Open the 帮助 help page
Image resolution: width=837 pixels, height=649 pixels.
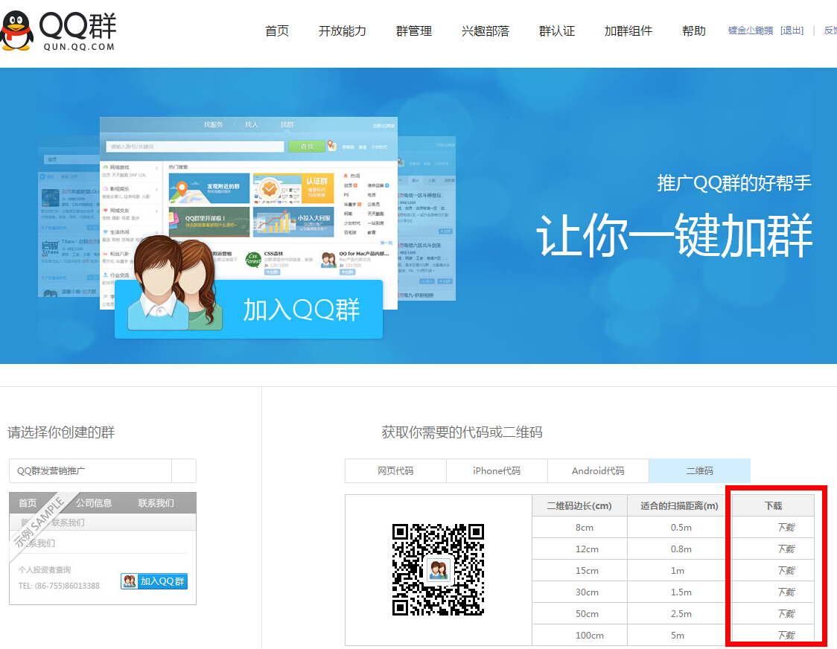[693, 31]
